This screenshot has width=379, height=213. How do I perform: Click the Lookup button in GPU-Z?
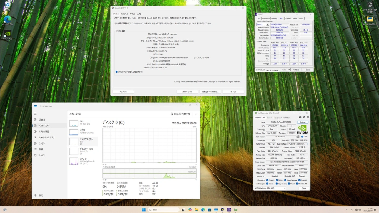coord(302,122)
